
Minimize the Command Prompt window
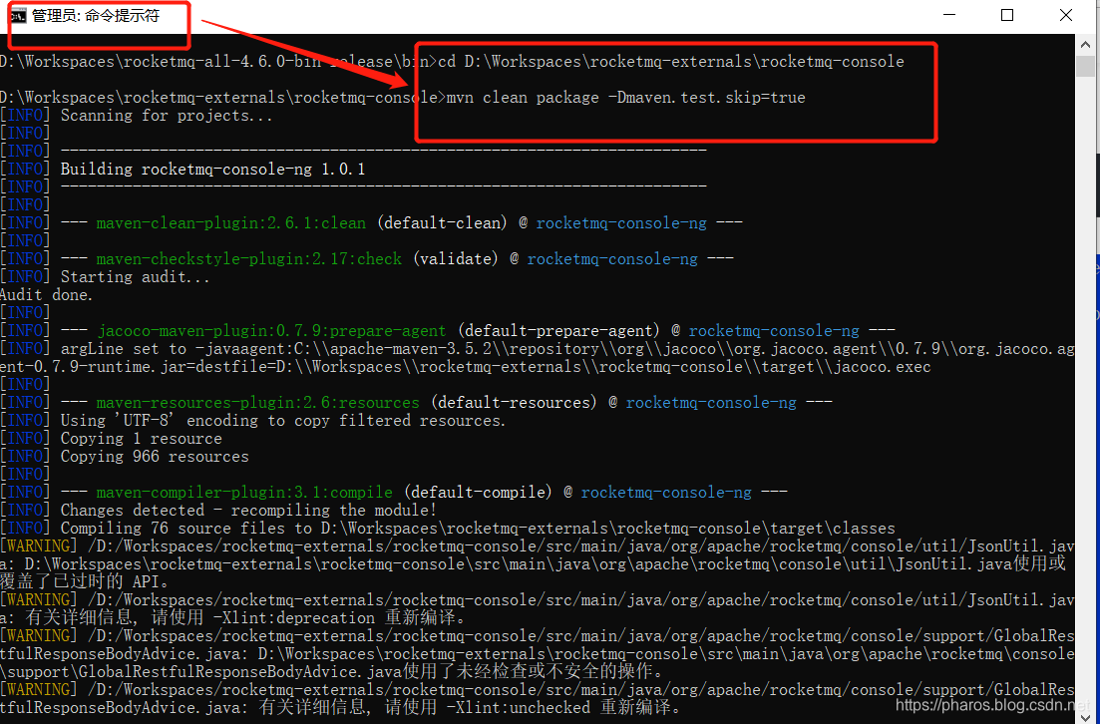coord(949,15)
